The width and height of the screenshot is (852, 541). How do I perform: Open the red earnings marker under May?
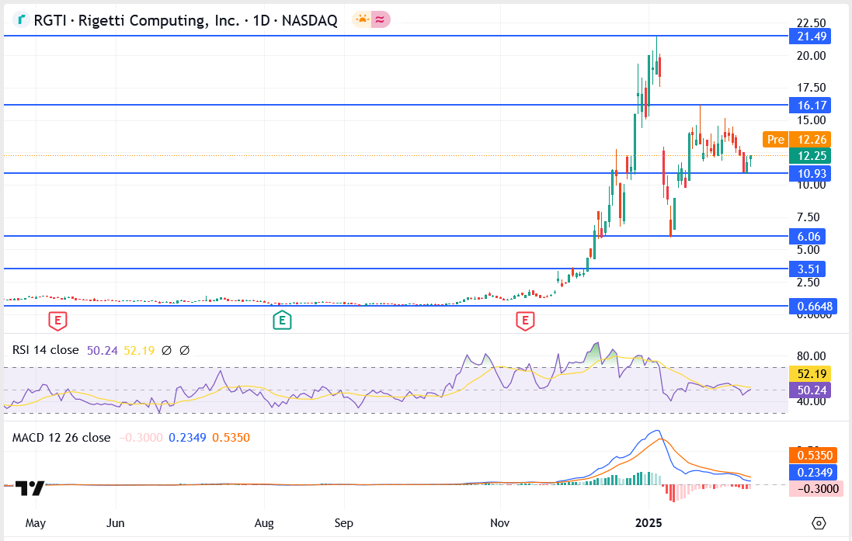click(x=58, y=321)
